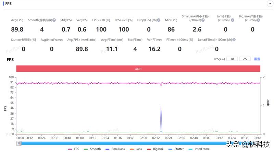This screenshot has height=152, width=274.
Task: Open the Jank help icon
Action: click(x=233, y=20)
